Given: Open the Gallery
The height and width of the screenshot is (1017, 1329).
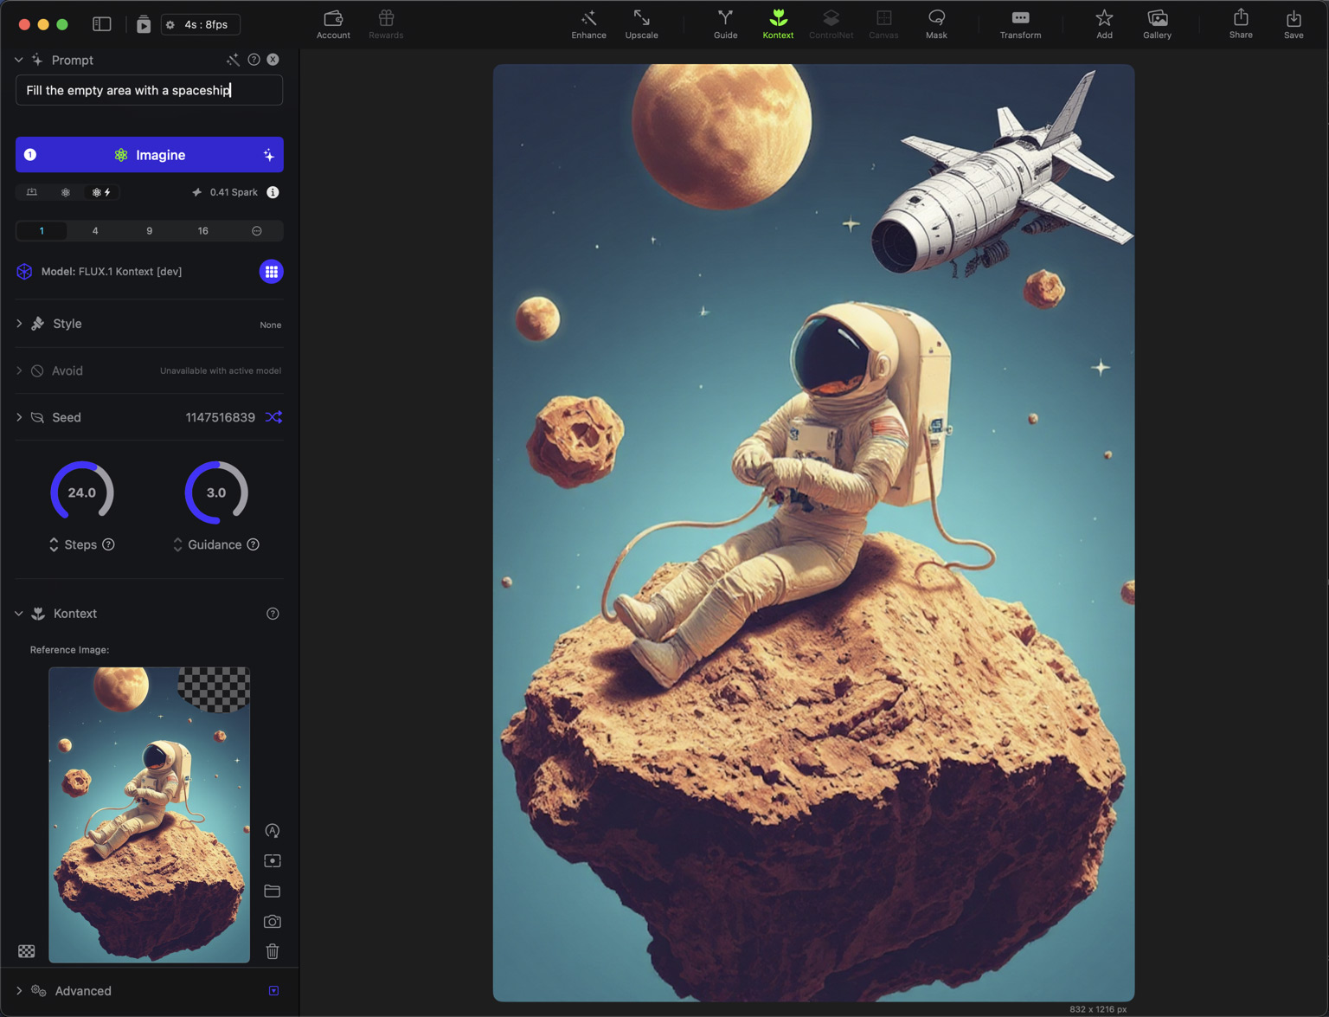Looking at the screenshot, I should 1157,23.
